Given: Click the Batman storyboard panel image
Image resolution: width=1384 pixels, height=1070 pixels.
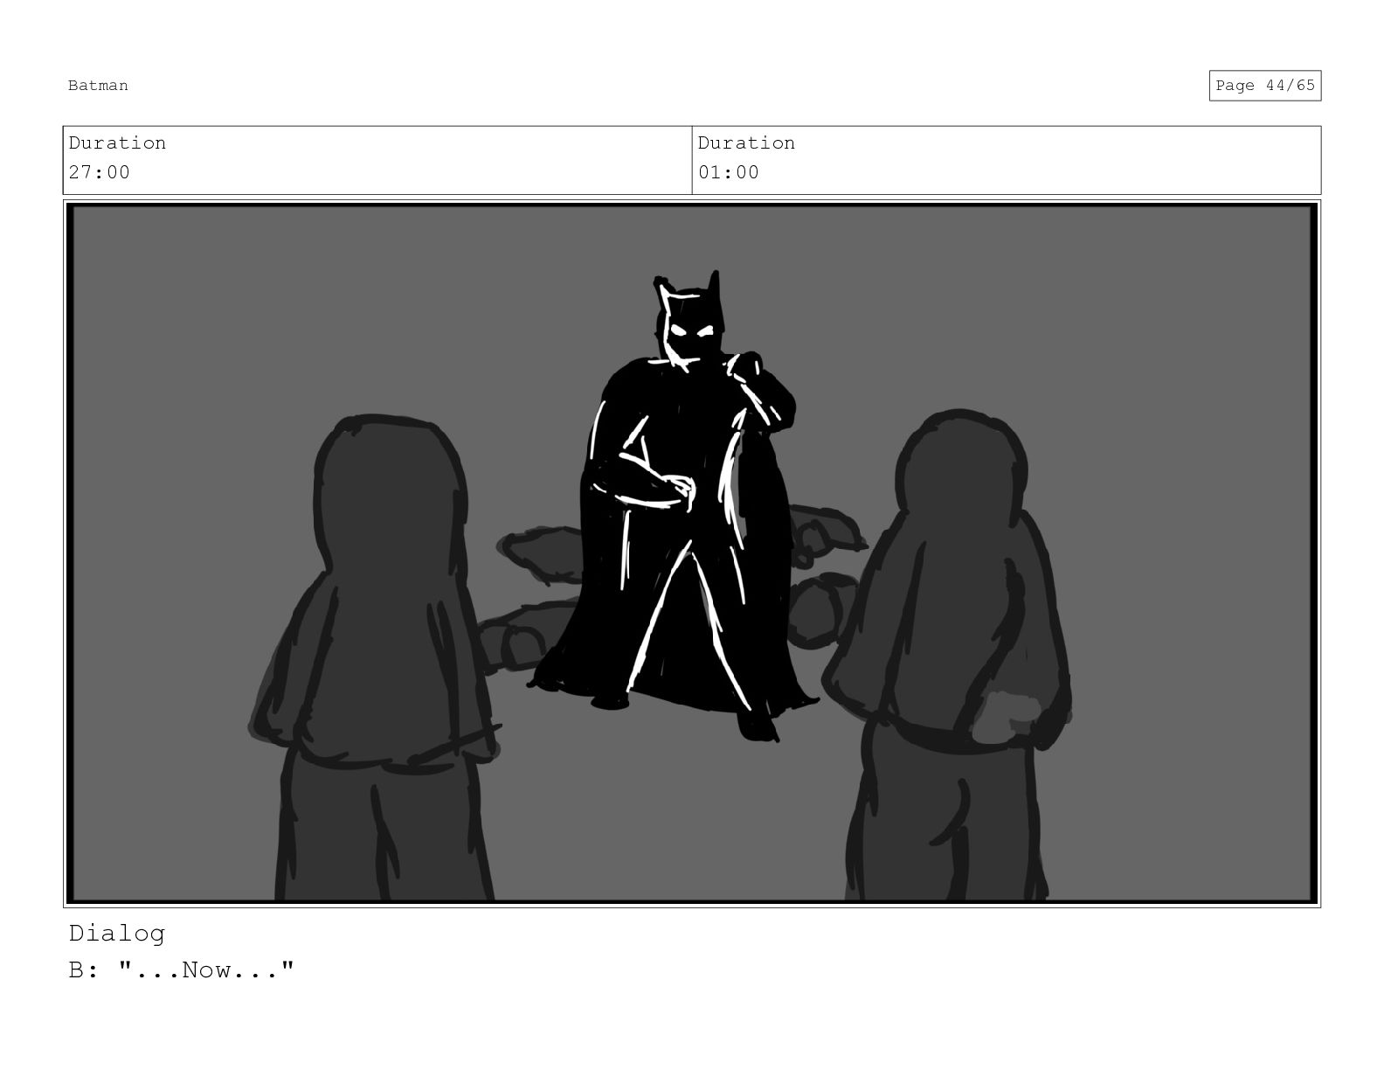Looking at the screenshot, I should pos(692,553).
